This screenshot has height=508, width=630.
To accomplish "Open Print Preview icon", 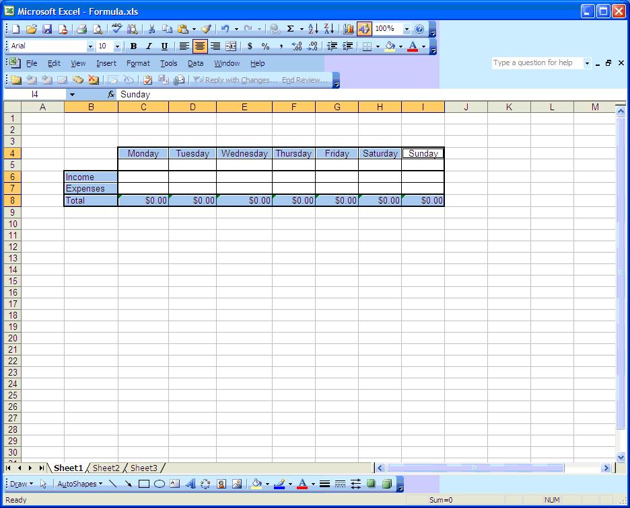I will click(x=97, y=29).
